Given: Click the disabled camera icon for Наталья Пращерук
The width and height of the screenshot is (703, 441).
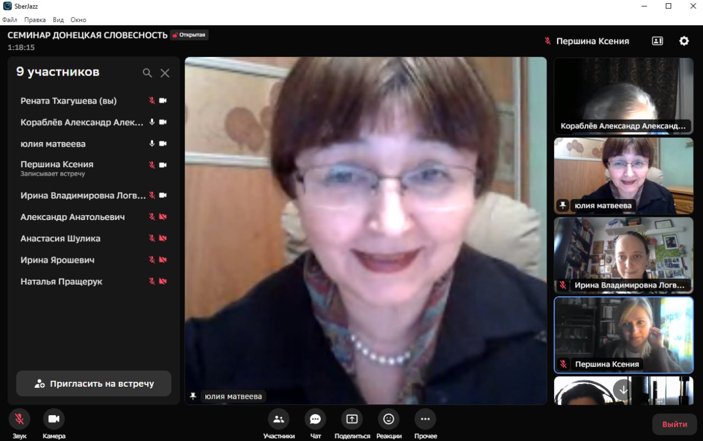Looking at the screenshot, I should [163, 281].
